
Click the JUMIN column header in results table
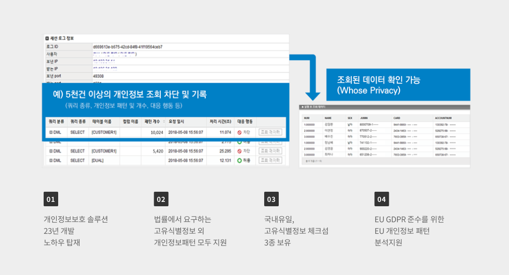tap(365, 118)
